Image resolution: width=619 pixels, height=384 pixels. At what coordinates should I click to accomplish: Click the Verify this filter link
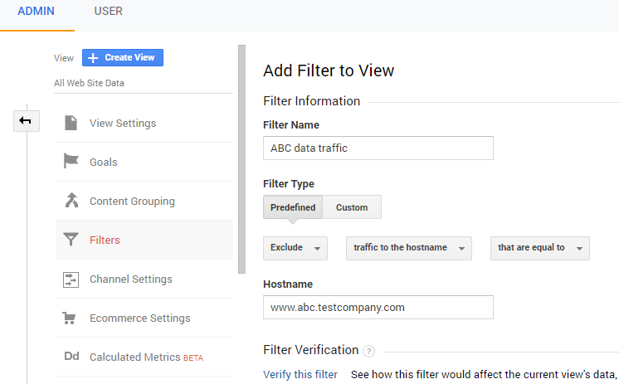[x=300, y=374]
